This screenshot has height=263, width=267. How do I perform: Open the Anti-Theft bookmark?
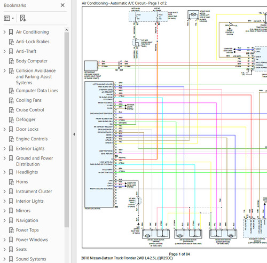26,51
